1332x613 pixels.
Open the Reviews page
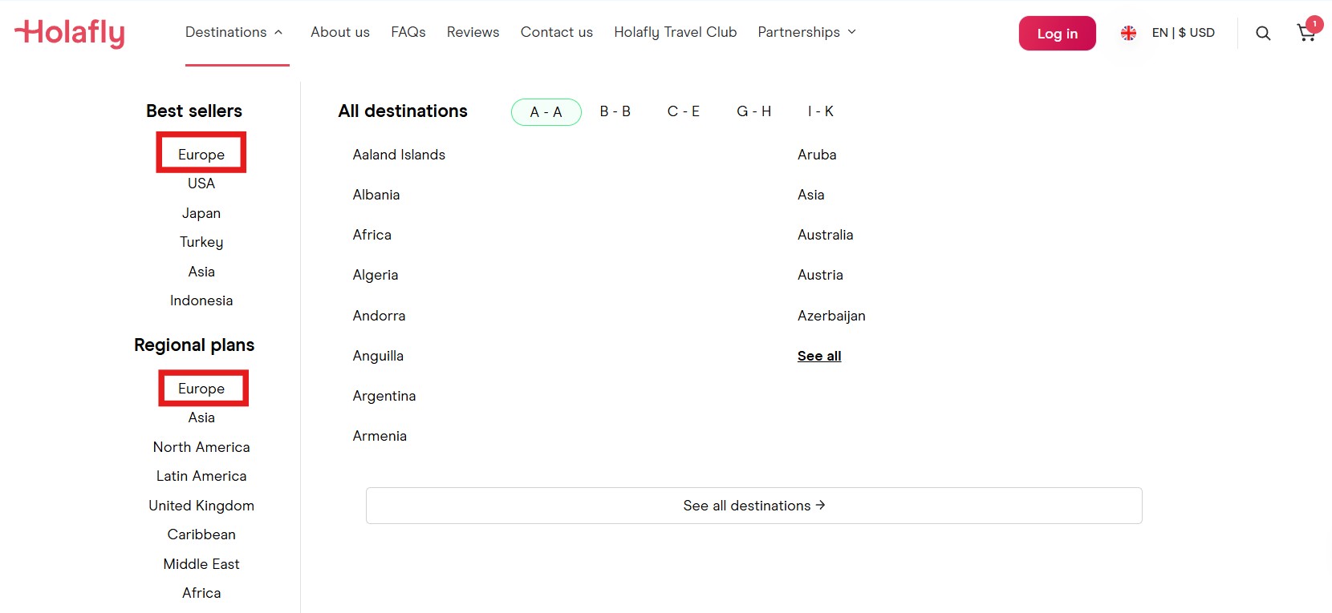473,32
